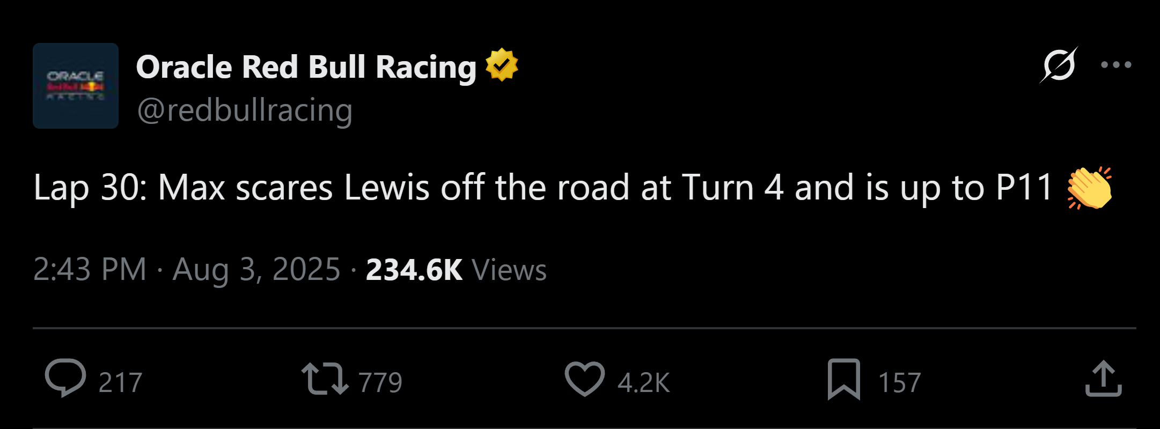This screenshot has height=429, width=1160.
Task: Like the tweet with heart icon
Action: click(585, 379)
